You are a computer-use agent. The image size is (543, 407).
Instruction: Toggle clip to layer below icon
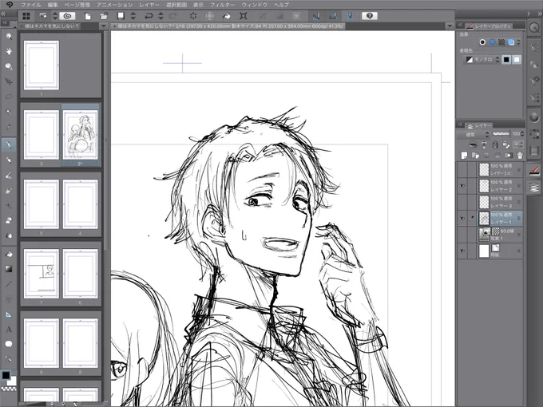click(473, 144)
